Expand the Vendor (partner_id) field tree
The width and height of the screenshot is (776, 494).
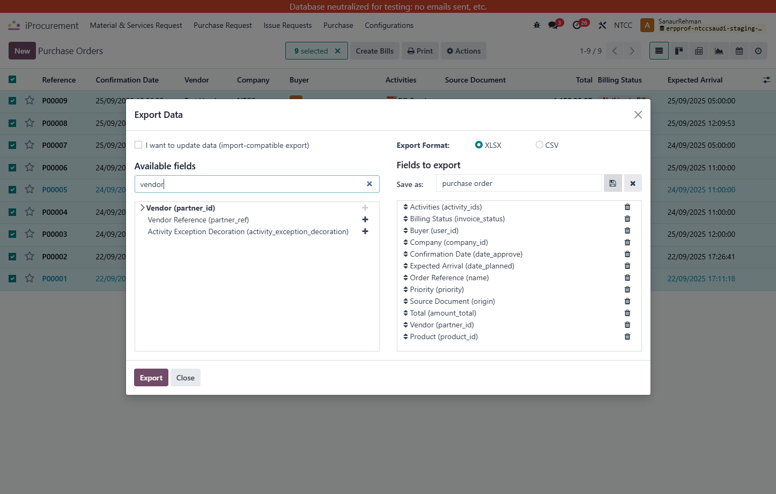click(142, 208)
